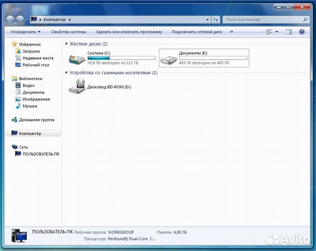Viewport: 316px width, 251px height.
Task: Click Свойства системы in toolbar
Action: pos(69,32)
